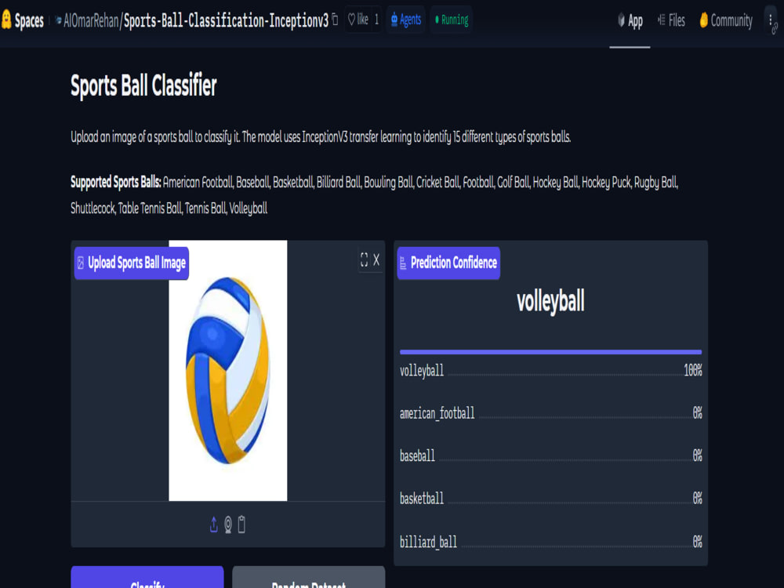784x588 pixels.
Task: Open the Hugging Face Spaces logo
Action: (23, 20)
